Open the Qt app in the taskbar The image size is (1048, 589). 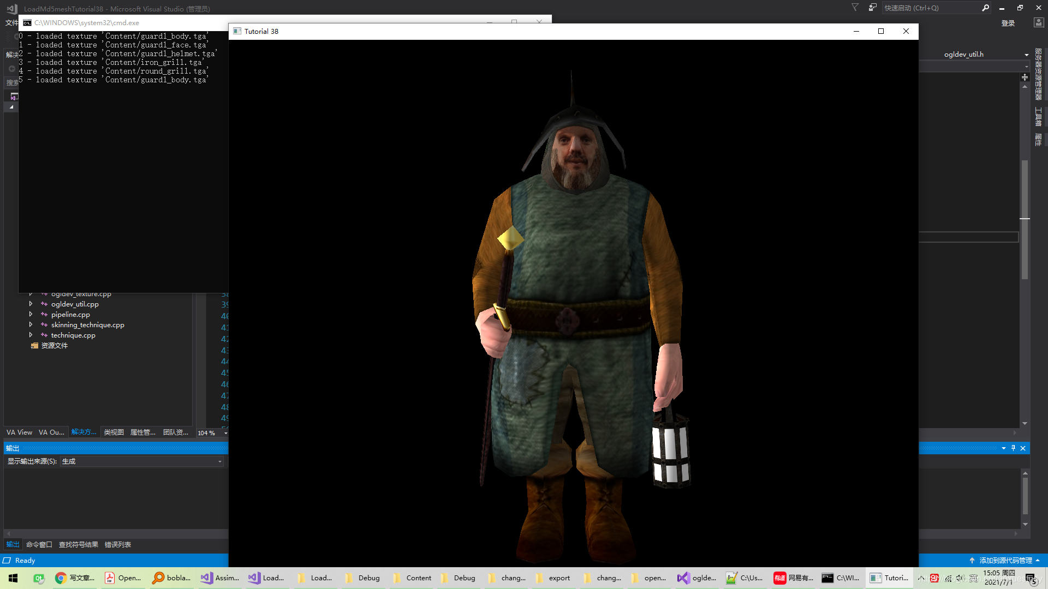[x=39, y=578]
